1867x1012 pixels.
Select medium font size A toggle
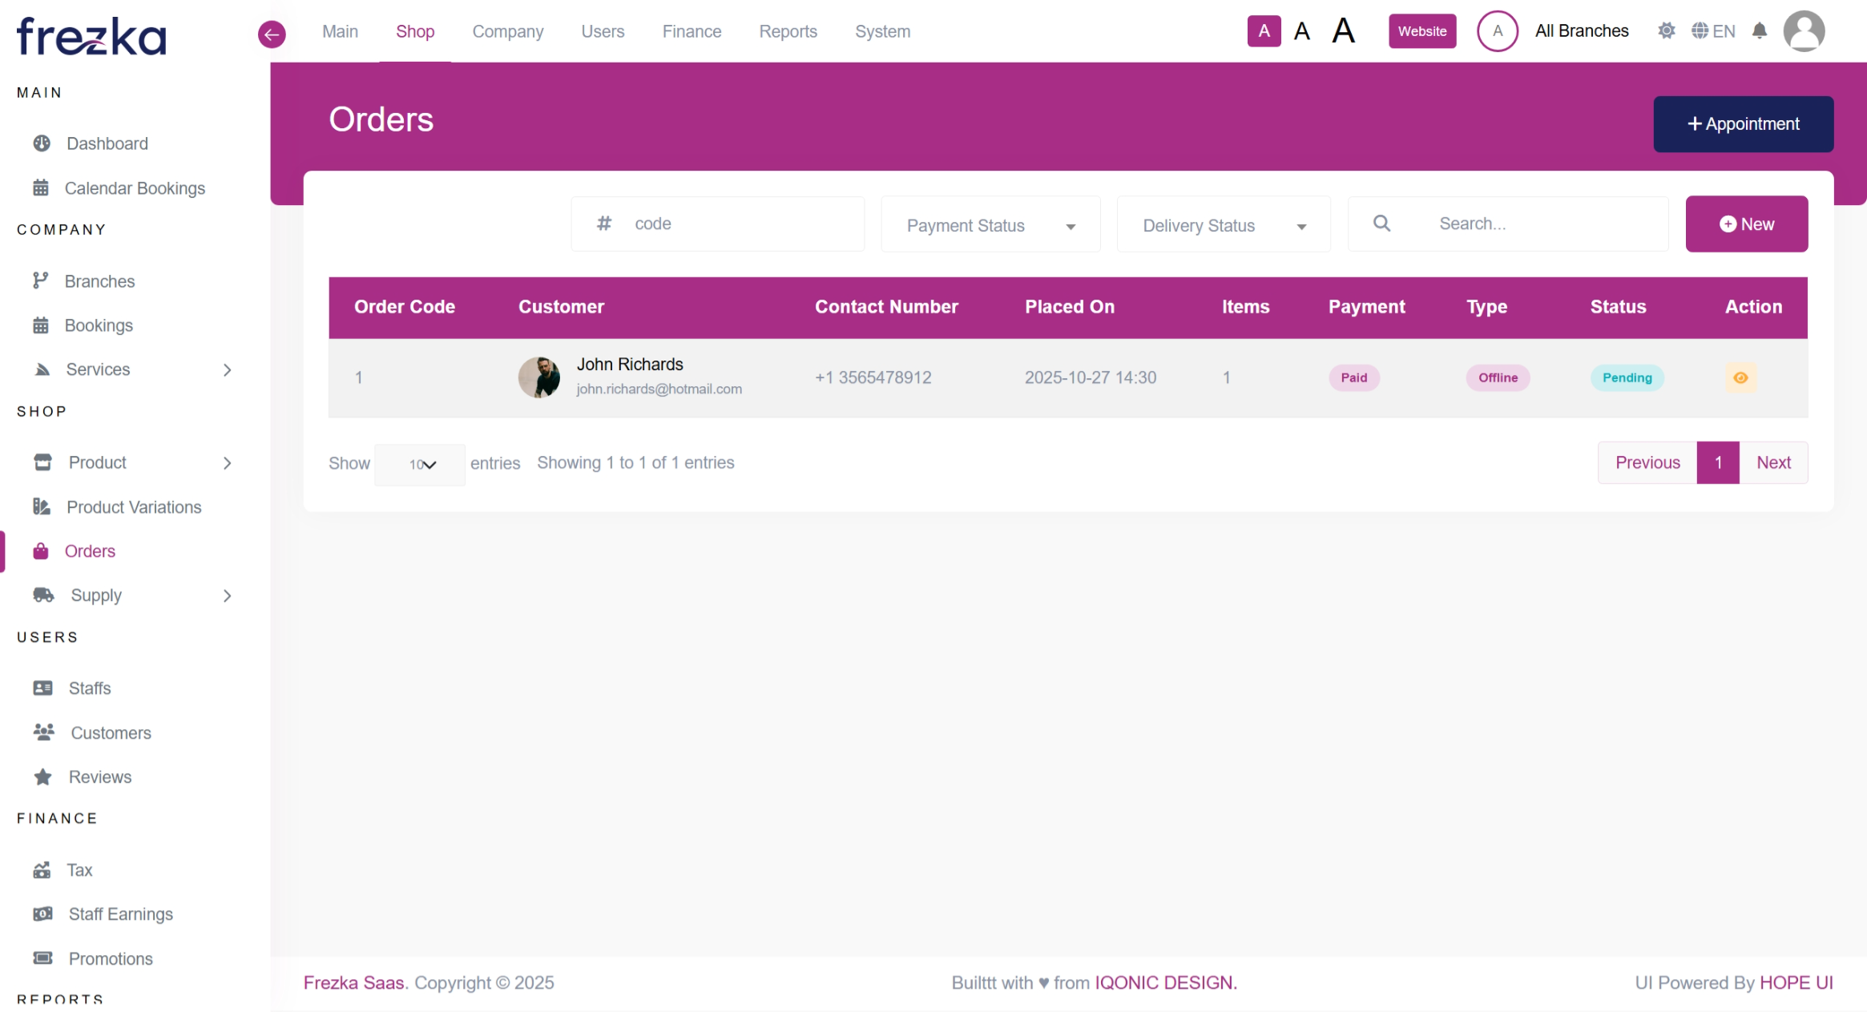pos(1302,31)
